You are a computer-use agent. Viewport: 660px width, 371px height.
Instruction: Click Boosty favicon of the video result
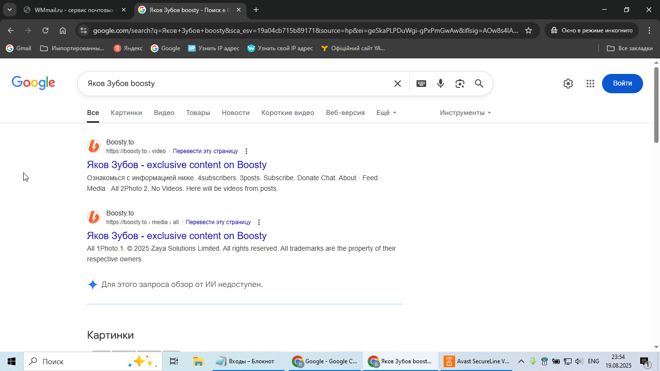tap(94, 146)
